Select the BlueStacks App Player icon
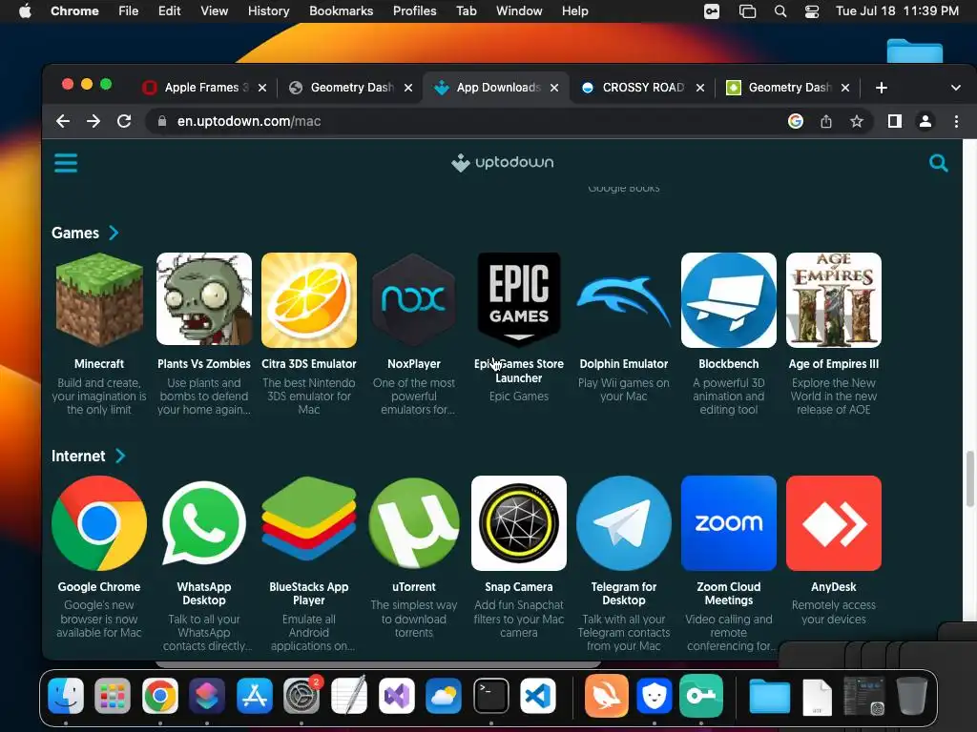Image resolution: width=977 pixels, height=732 pixels. coord(309,519)
